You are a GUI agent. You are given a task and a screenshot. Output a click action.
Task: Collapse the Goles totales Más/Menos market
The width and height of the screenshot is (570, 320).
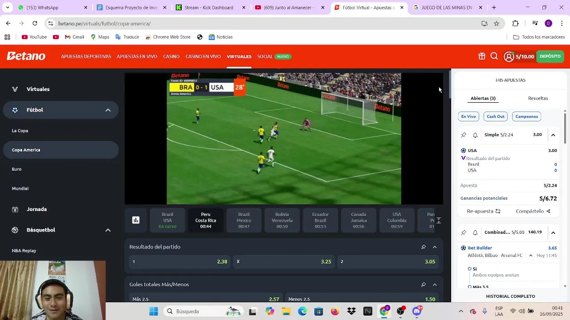(435, 284)
